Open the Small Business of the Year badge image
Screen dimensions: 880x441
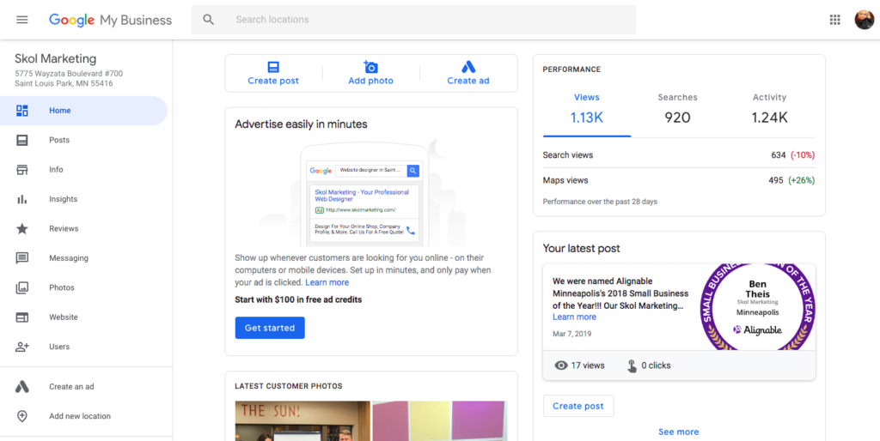pyautogui.click(x=758, y=307)
